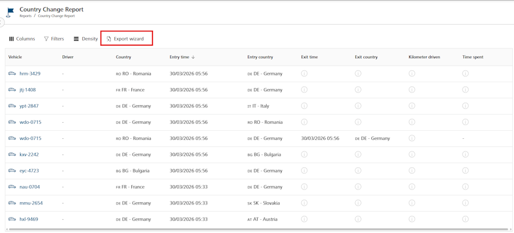Open vehicle link mmu-2654

tap(31, 203)
